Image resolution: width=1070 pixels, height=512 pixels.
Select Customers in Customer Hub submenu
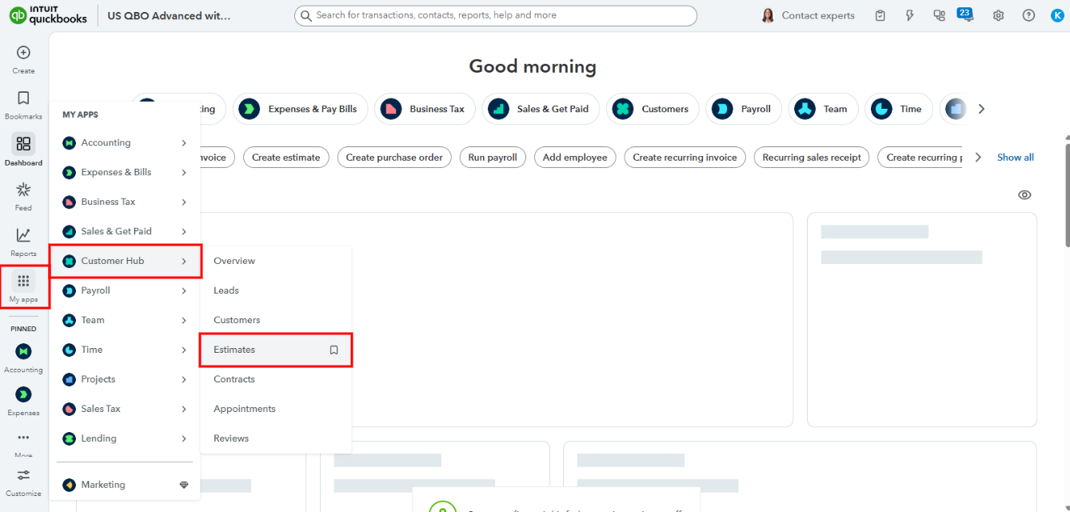[x=275, y=320]
